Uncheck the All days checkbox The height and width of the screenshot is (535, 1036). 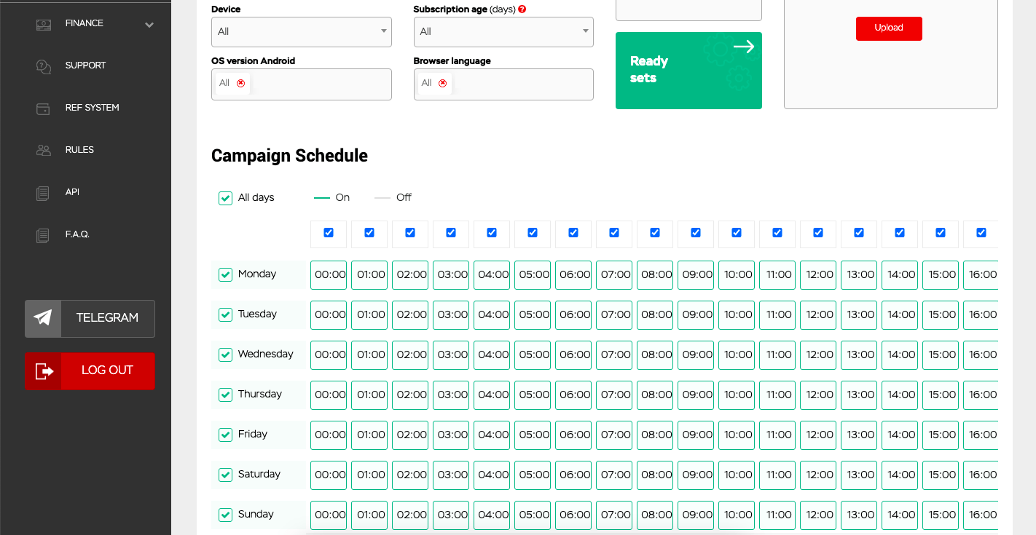[x=226, y=198]
